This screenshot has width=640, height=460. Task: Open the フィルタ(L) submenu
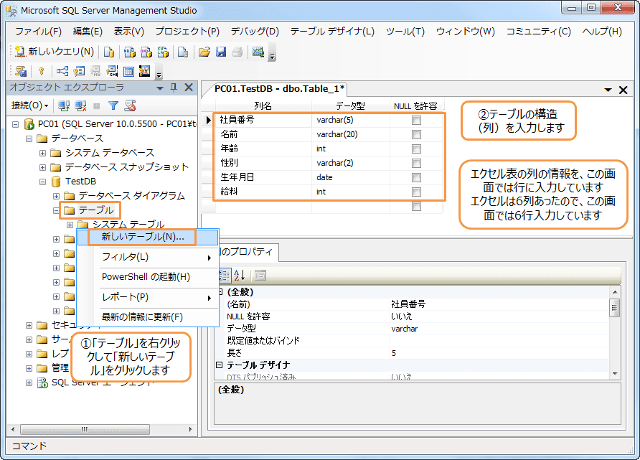pos(148,257)
